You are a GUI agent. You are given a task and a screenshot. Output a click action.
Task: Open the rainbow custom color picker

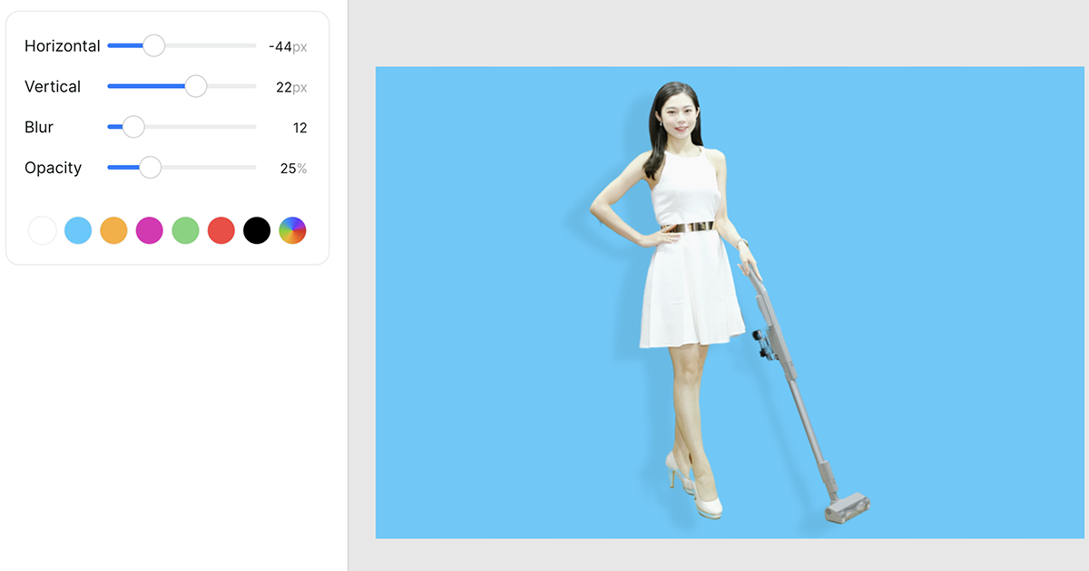[x=292, y=230]
